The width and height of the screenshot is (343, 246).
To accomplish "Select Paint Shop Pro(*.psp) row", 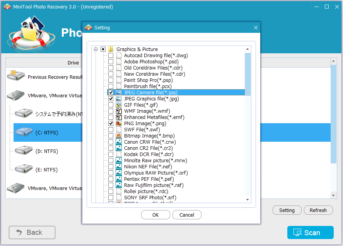I will click(148, 80).
